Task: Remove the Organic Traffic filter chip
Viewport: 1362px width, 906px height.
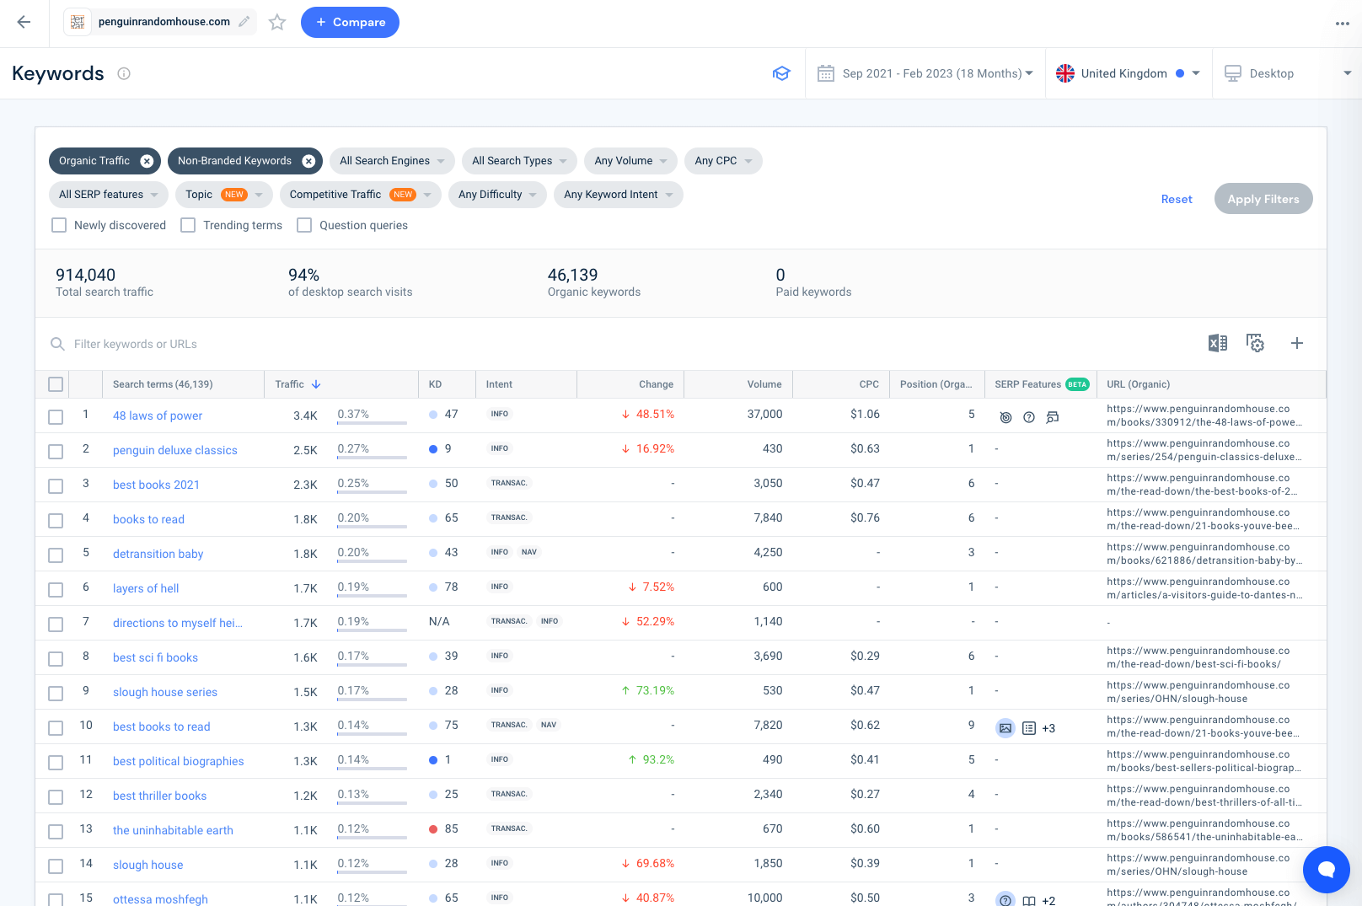Action: (x=147, y=161)
